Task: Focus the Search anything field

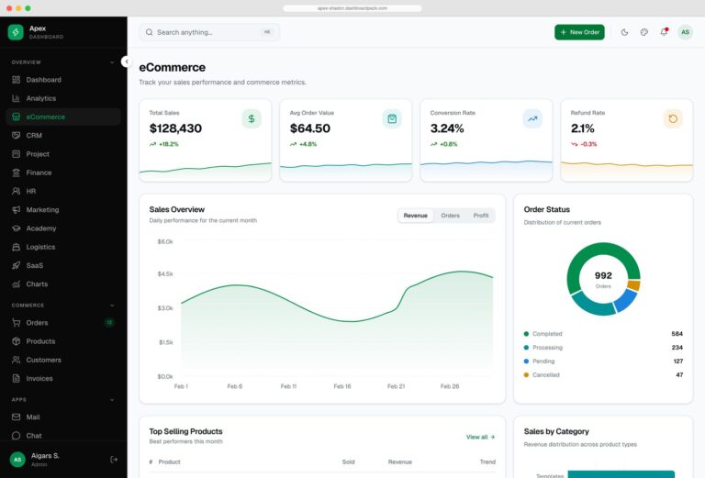Action: (209, 32)
